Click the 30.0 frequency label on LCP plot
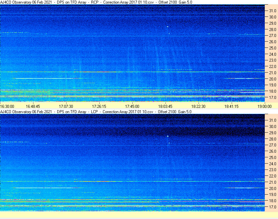The width and height of the screenshot is (278, 219). (x=273, y=126)
